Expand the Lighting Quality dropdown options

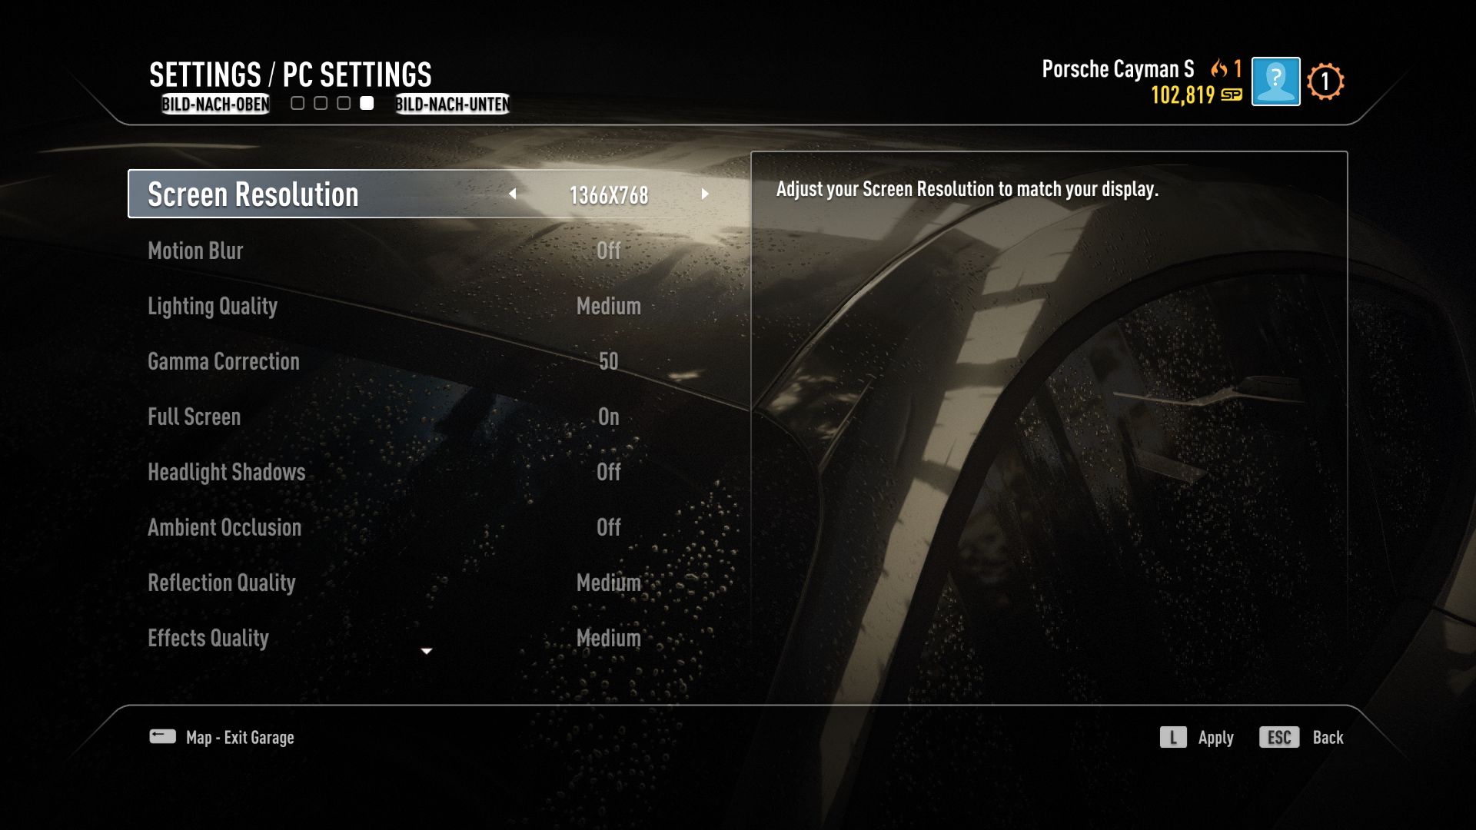pos(608,306)
